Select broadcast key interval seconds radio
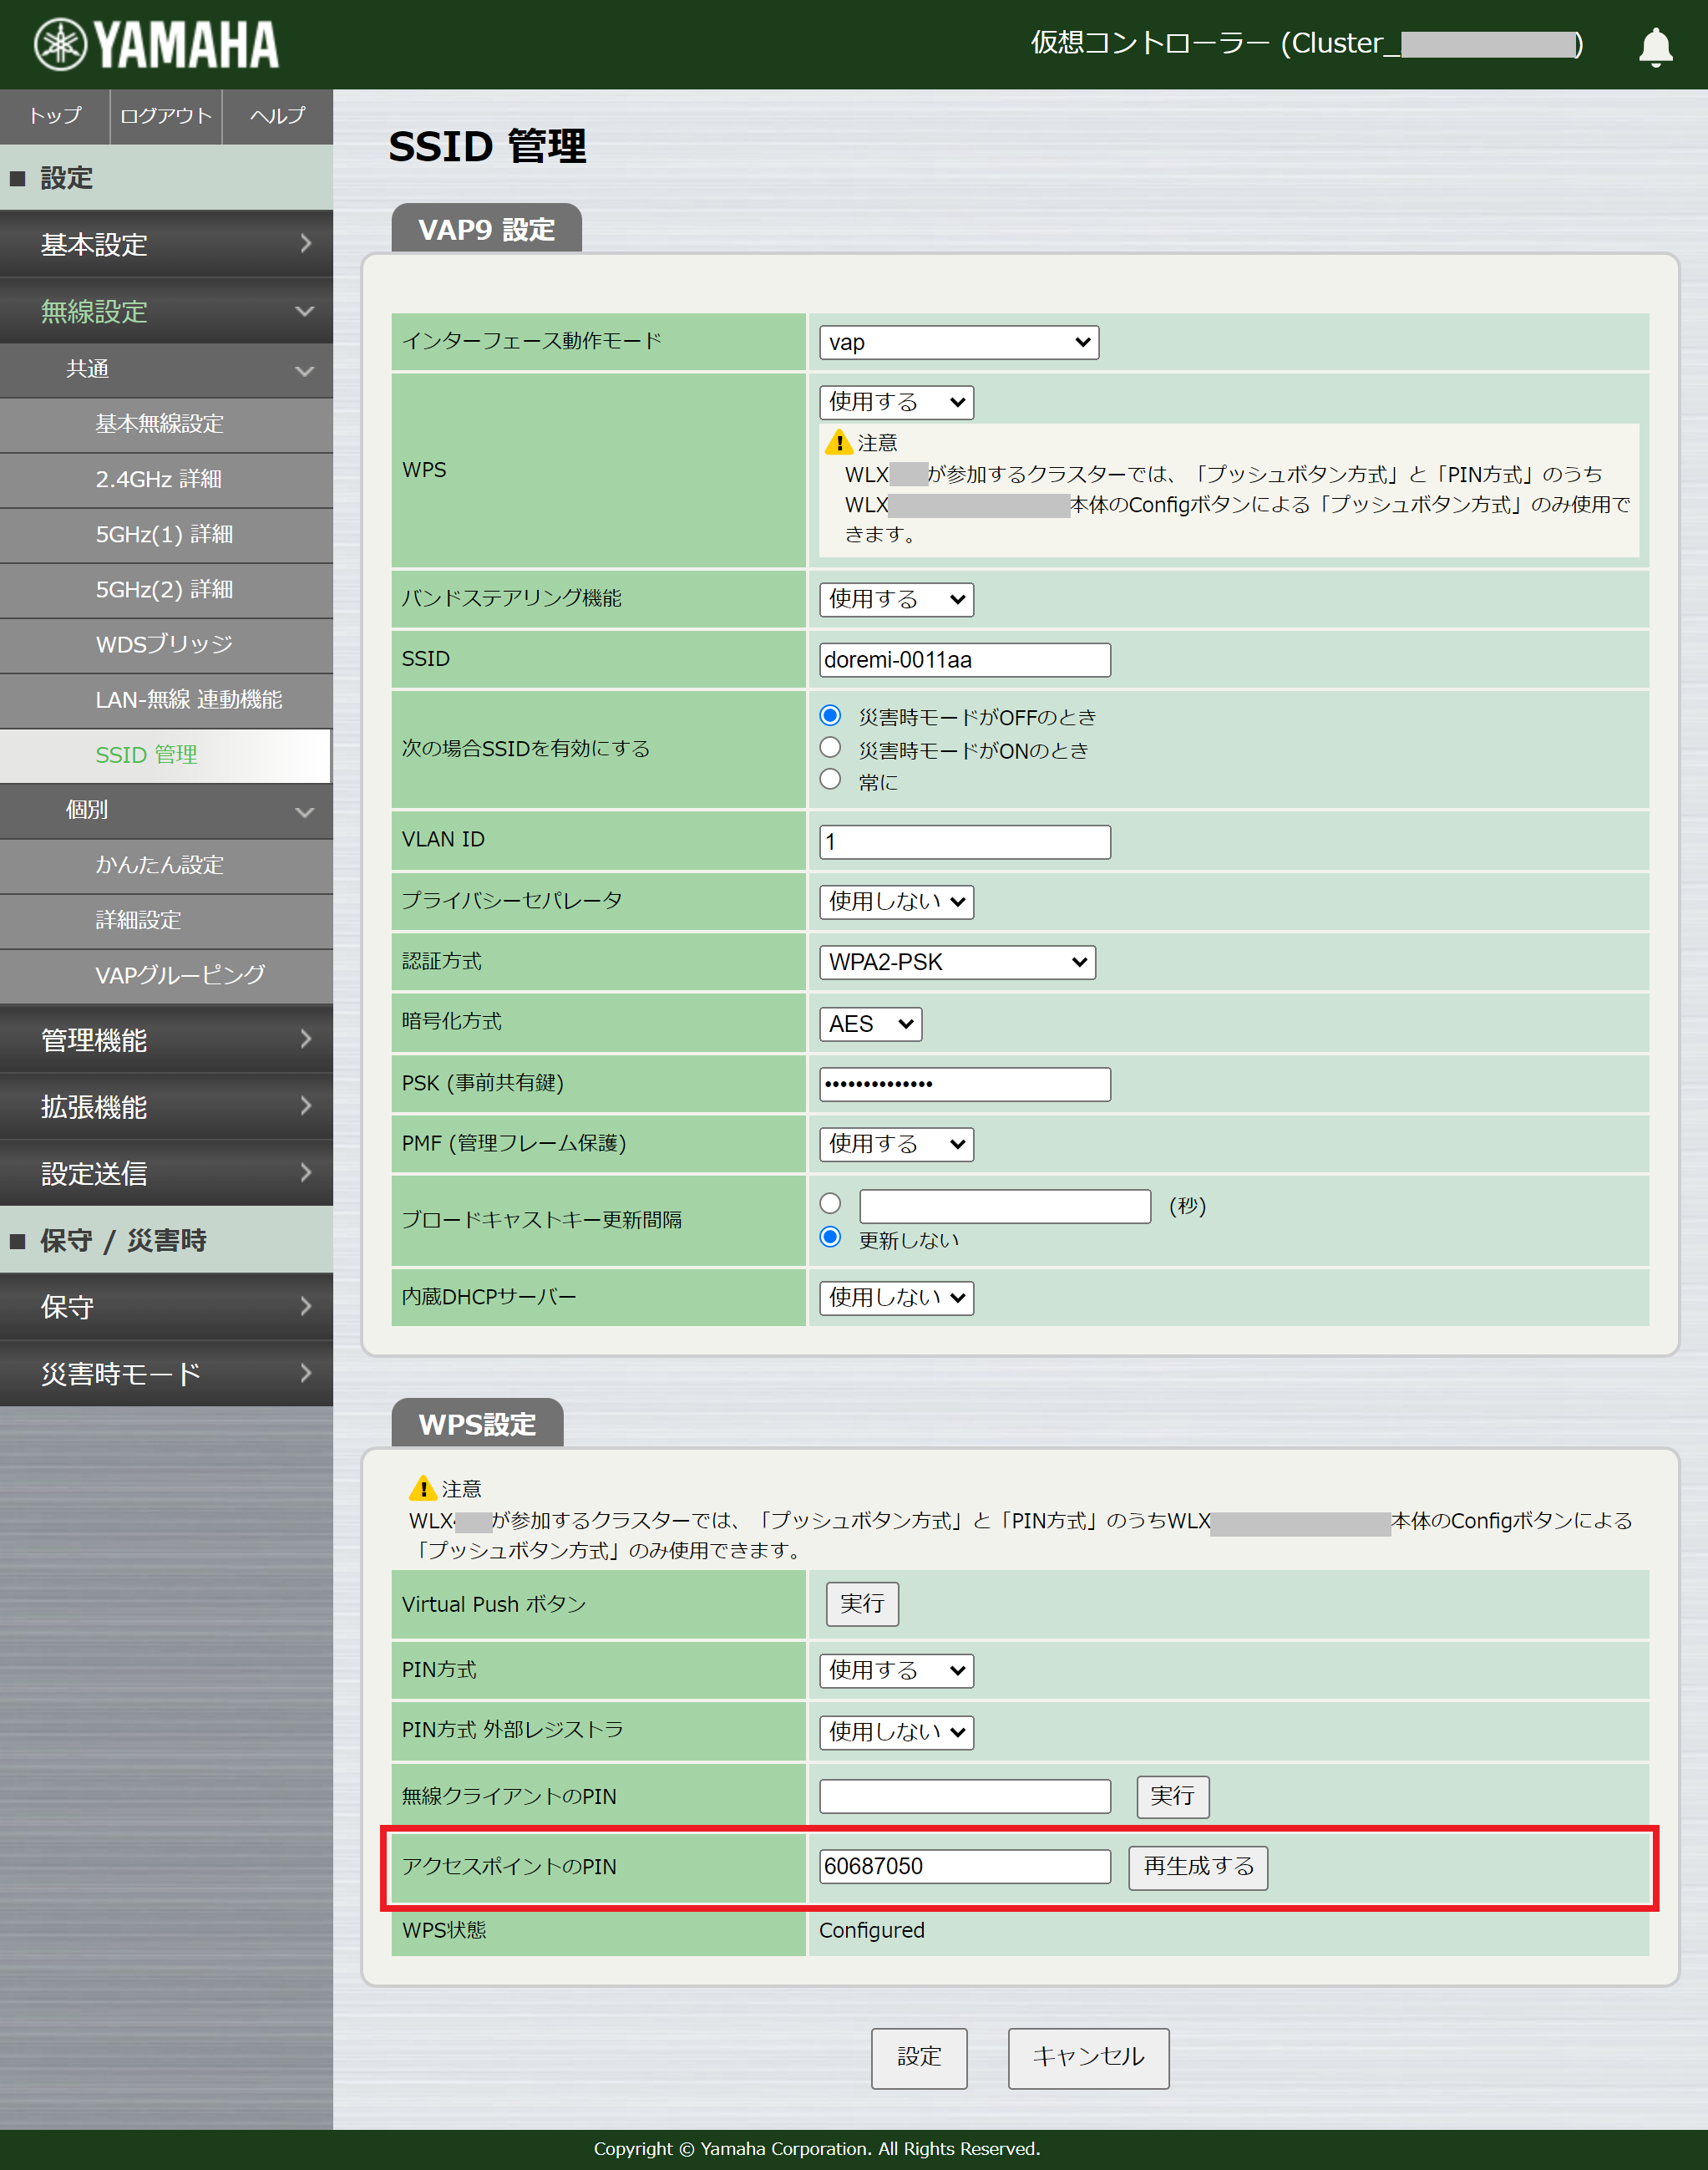Viewport: 1708px width, 2170px height. pos(830,1203)
